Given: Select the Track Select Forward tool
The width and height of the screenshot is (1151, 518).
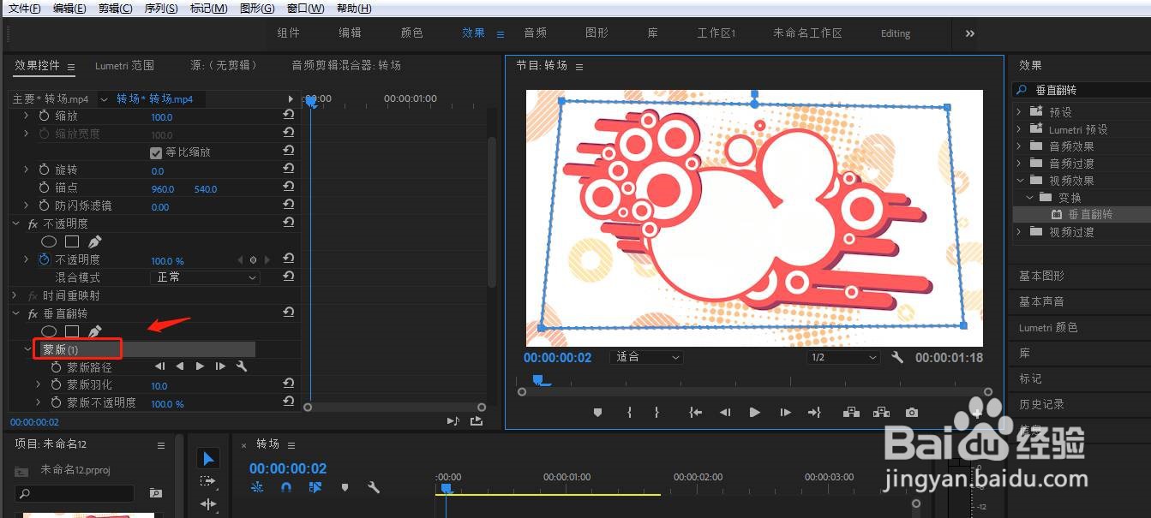Looking at the screenshot, I should (208, 482).
